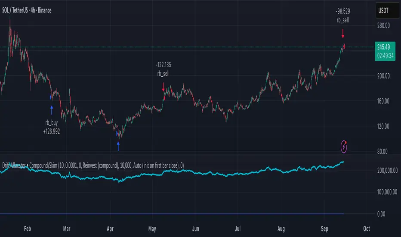Viewport: 401px width, 237px height.
Task: Click the SOL / TetherUS symbol title
Action: [x=27, y=10]
